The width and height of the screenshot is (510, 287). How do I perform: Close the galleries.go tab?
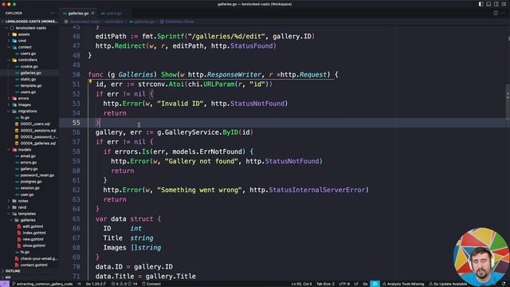92,14
